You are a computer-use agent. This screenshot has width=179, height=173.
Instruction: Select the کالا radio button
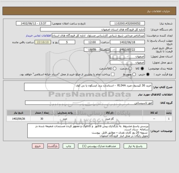[142, 68]
